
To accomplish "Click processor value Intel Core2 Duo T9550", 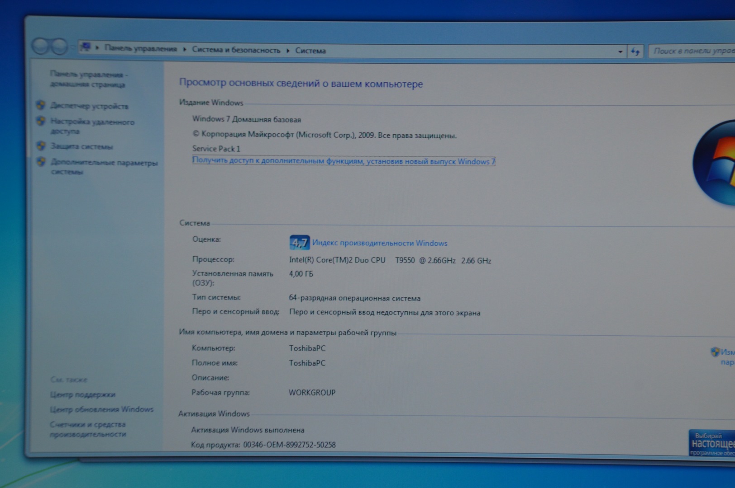I will (x=390, y=260).
